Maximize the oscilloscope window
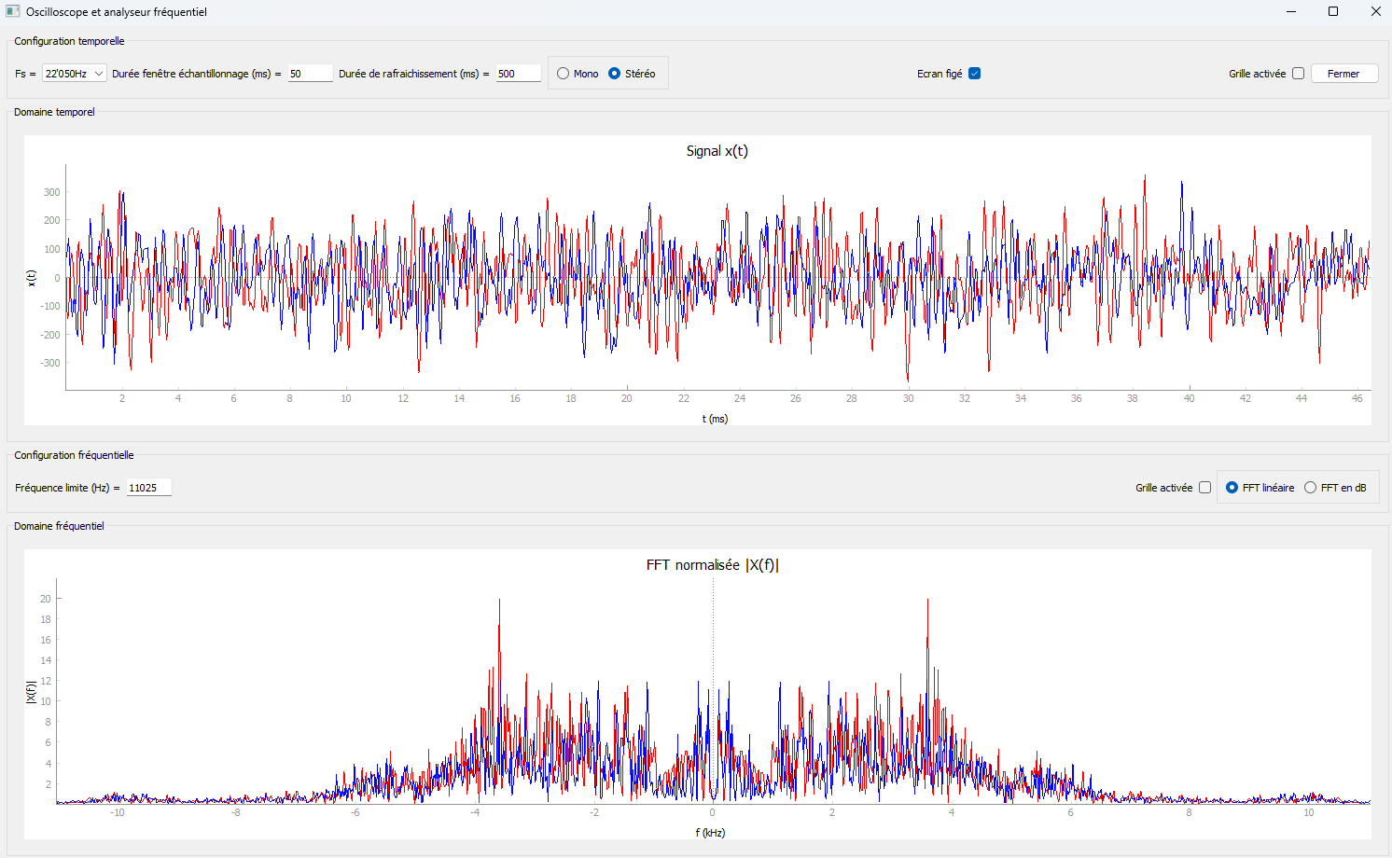The image size is (1392, 858). (1333, 11)
